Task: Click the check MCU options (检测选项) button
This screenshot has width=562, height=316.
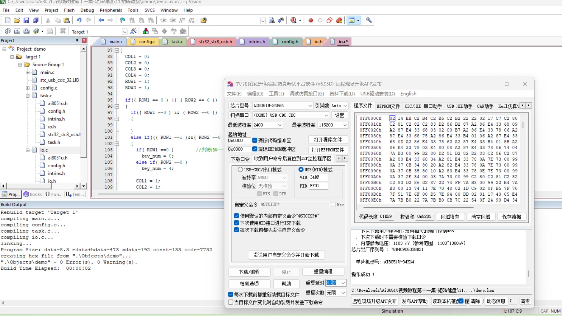Action: 249,284
